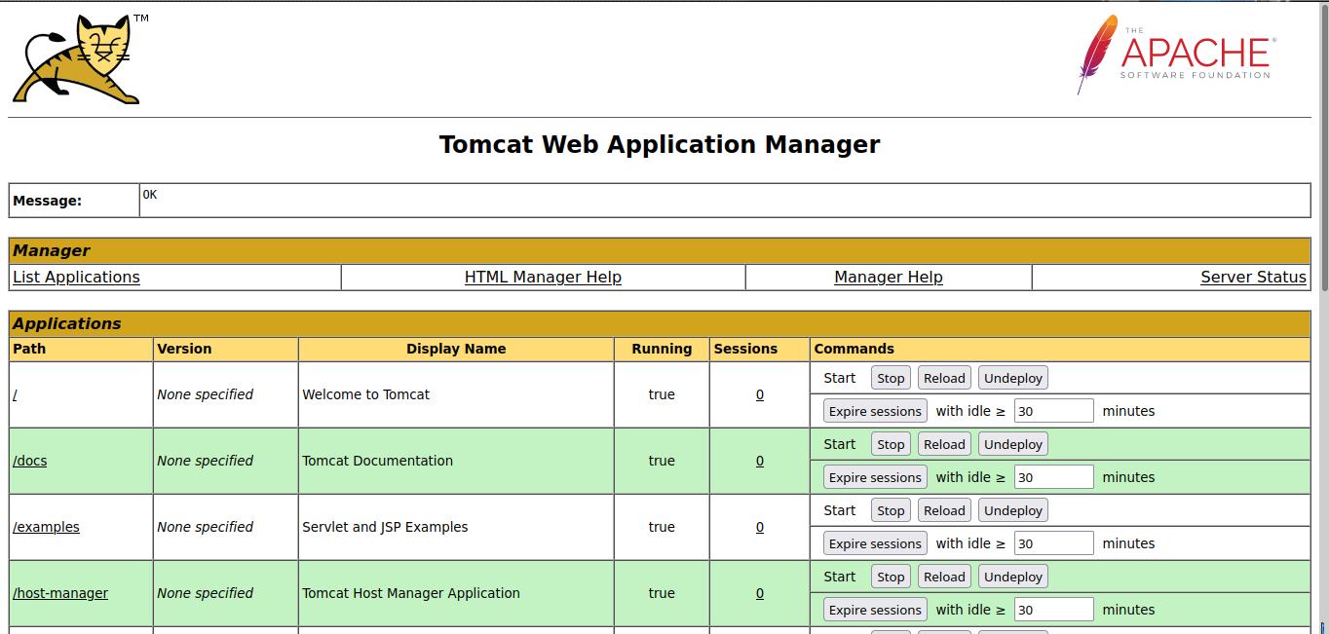Expire sessions for the root / app

point(875,411)
